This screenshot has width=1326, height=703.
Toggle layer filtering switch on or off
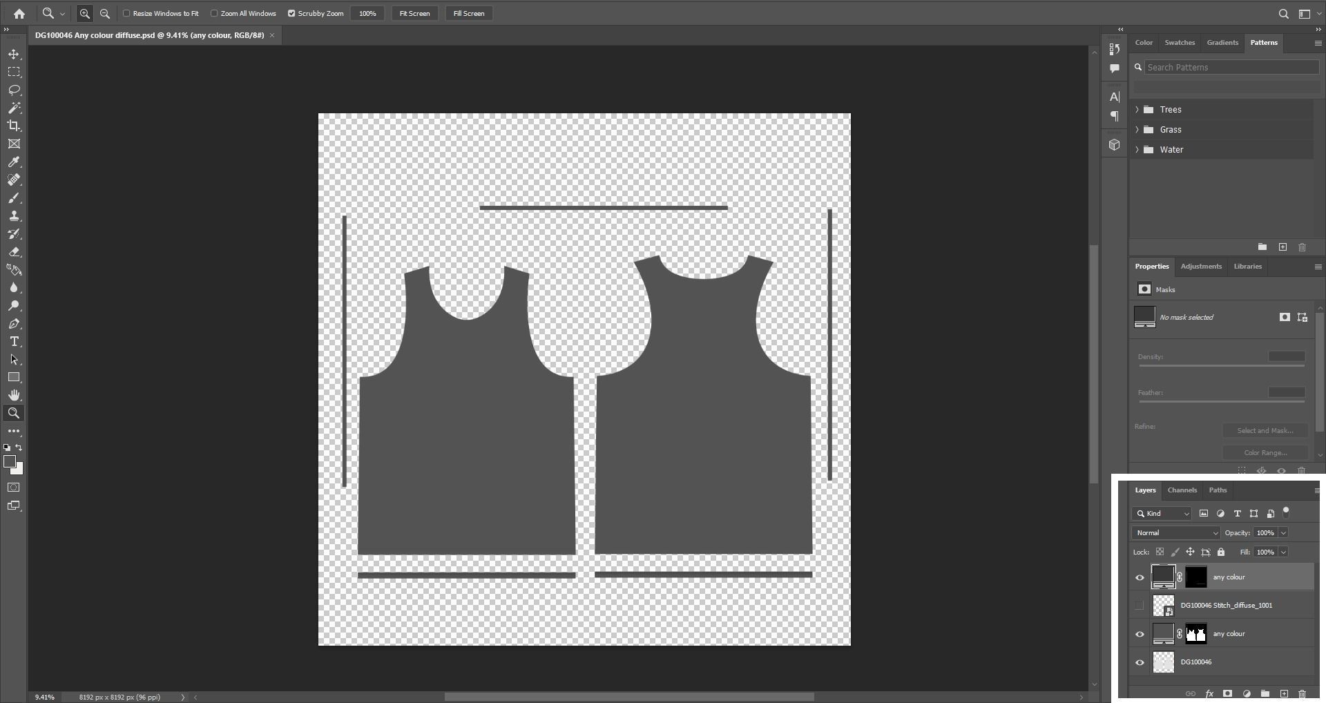click(1286, 512)
